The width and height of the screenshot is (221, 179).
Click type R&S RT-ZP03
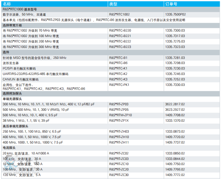coord(119,104)
